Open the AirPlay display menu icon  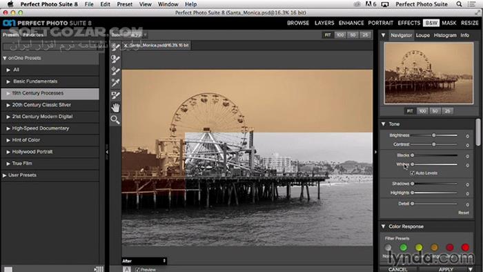pyautogui.click(x=385, y=4)
